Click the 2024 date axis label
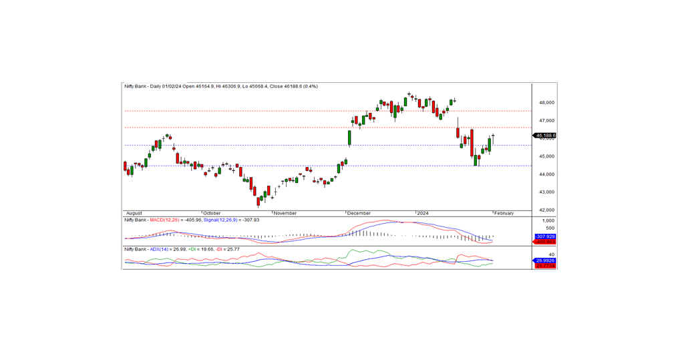This screenshot has height=348, width=674. (x=423, y=213)
